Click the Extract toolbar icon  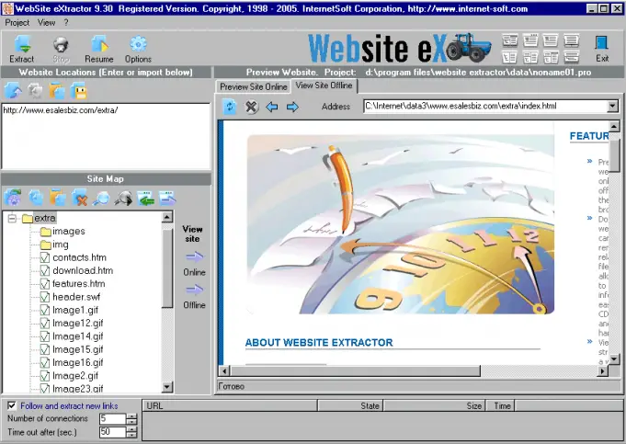pos(22,46)
